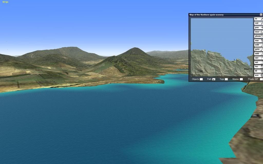Open the 'edit' waypoint tool
The image size is (263, 164).
coord(259,45)
